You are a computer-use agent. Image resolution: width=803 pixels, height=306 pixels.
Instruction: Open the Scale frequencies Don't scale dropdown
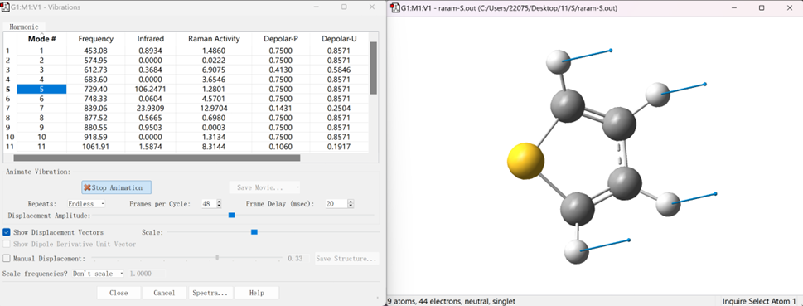pyautogui.click(x=98, y=274)
